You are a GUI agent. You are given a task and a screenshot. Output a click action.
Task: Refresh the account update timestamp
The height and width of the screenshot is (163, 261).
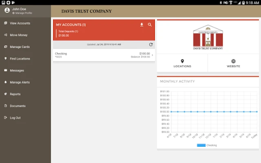[x=151, y=44]
